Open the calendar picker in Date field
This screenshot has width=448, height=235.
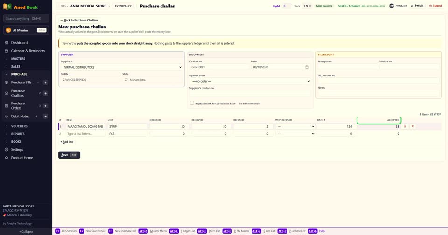pos(307,67)
